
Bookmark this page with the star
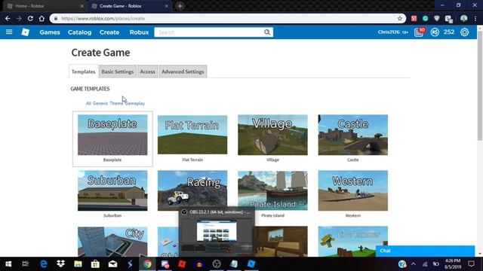point(400,18)
